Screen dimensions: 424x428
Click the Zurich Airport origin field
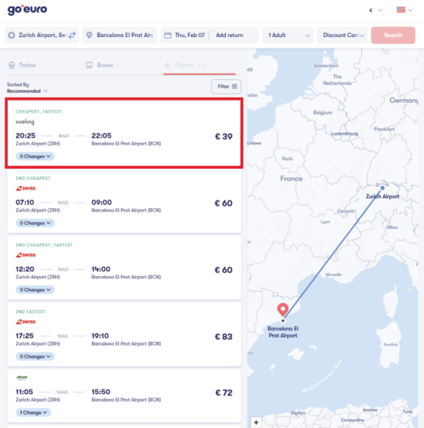pos(42,35)
